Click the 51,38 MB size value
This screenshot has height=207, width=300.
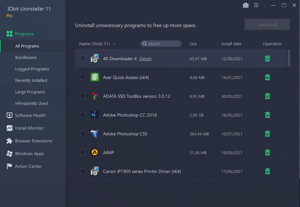click(198, 153)
